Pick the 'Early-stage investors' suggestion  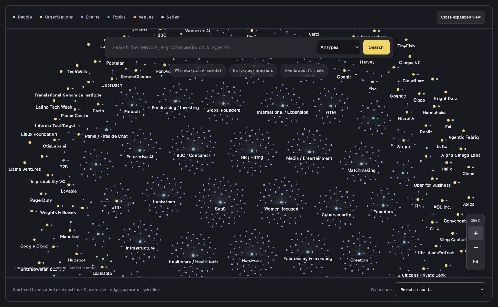point(253,70)
